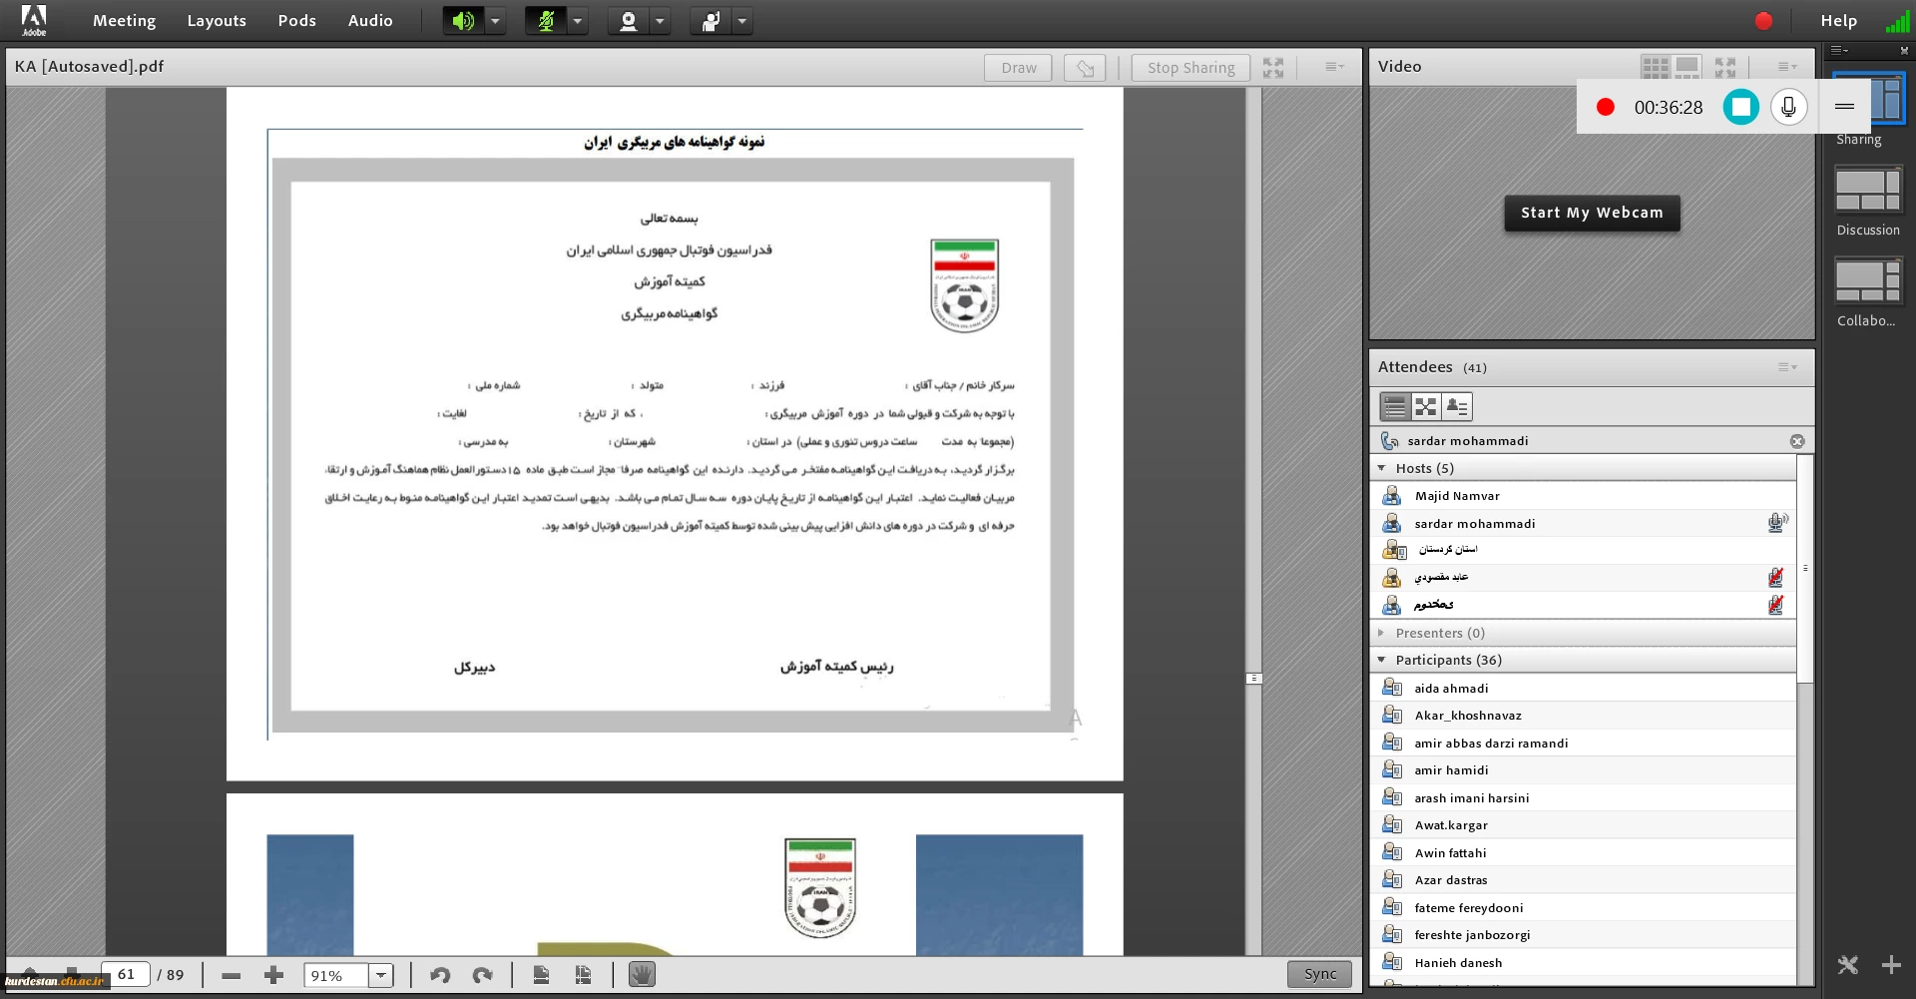Image resolution: width=1916 pixels, height=999 pixels.
Task: Switch attendees to breakout room view
Action: pyautogui.click(x=1426, y=406)
